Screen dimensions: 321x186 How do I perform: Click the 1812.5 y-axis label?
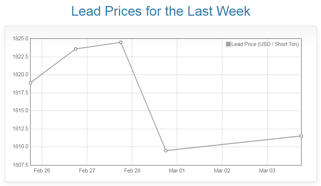click(20, 129)
